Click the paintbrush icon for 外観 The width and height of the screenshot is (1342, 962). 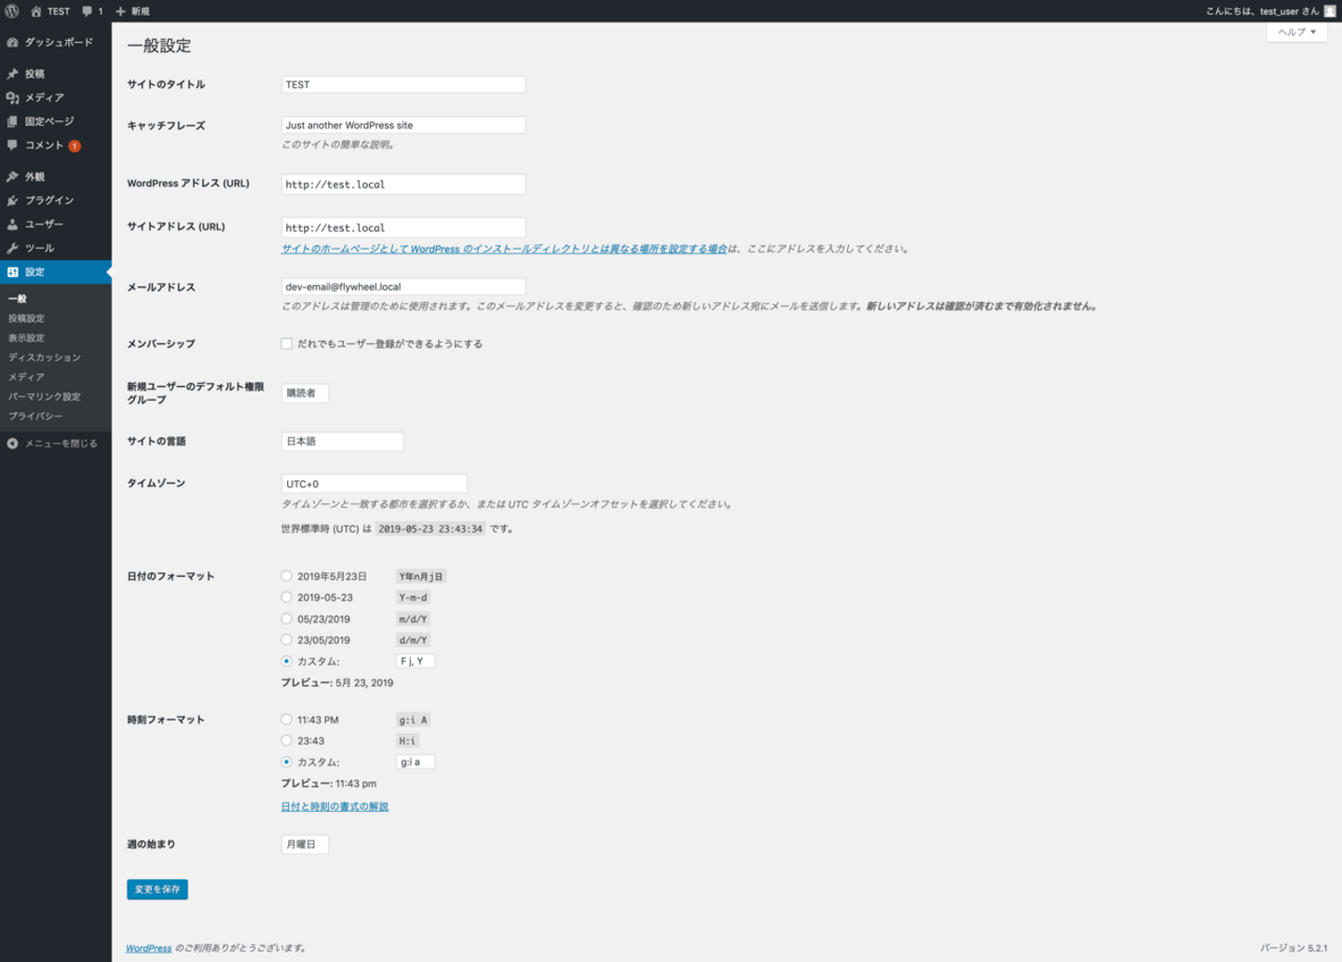pos(12,176)
